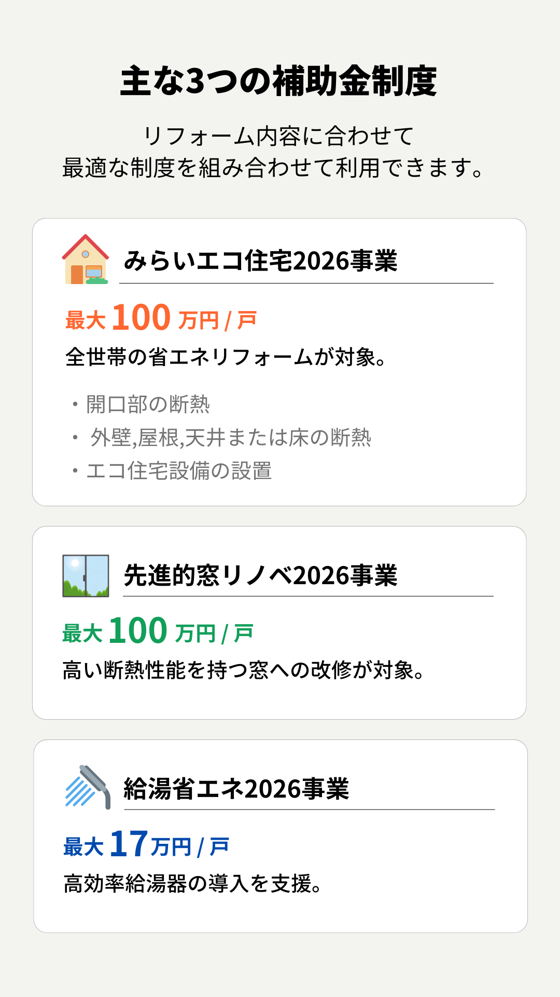
Task: Click the window icon for 先進的窓リノベ
Action: tap(86, 575)
